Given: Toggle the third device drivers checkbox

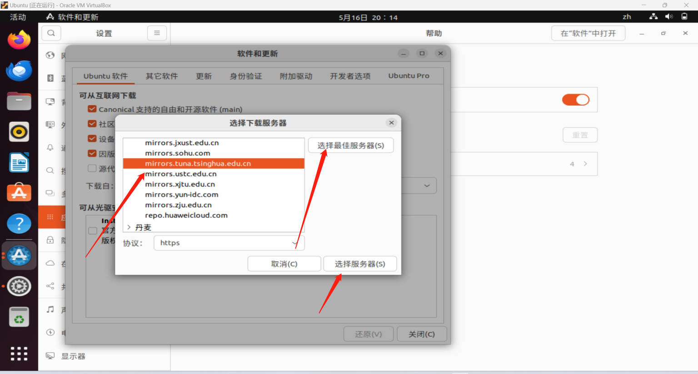Looking at the screenshot, I should [92, 139].
